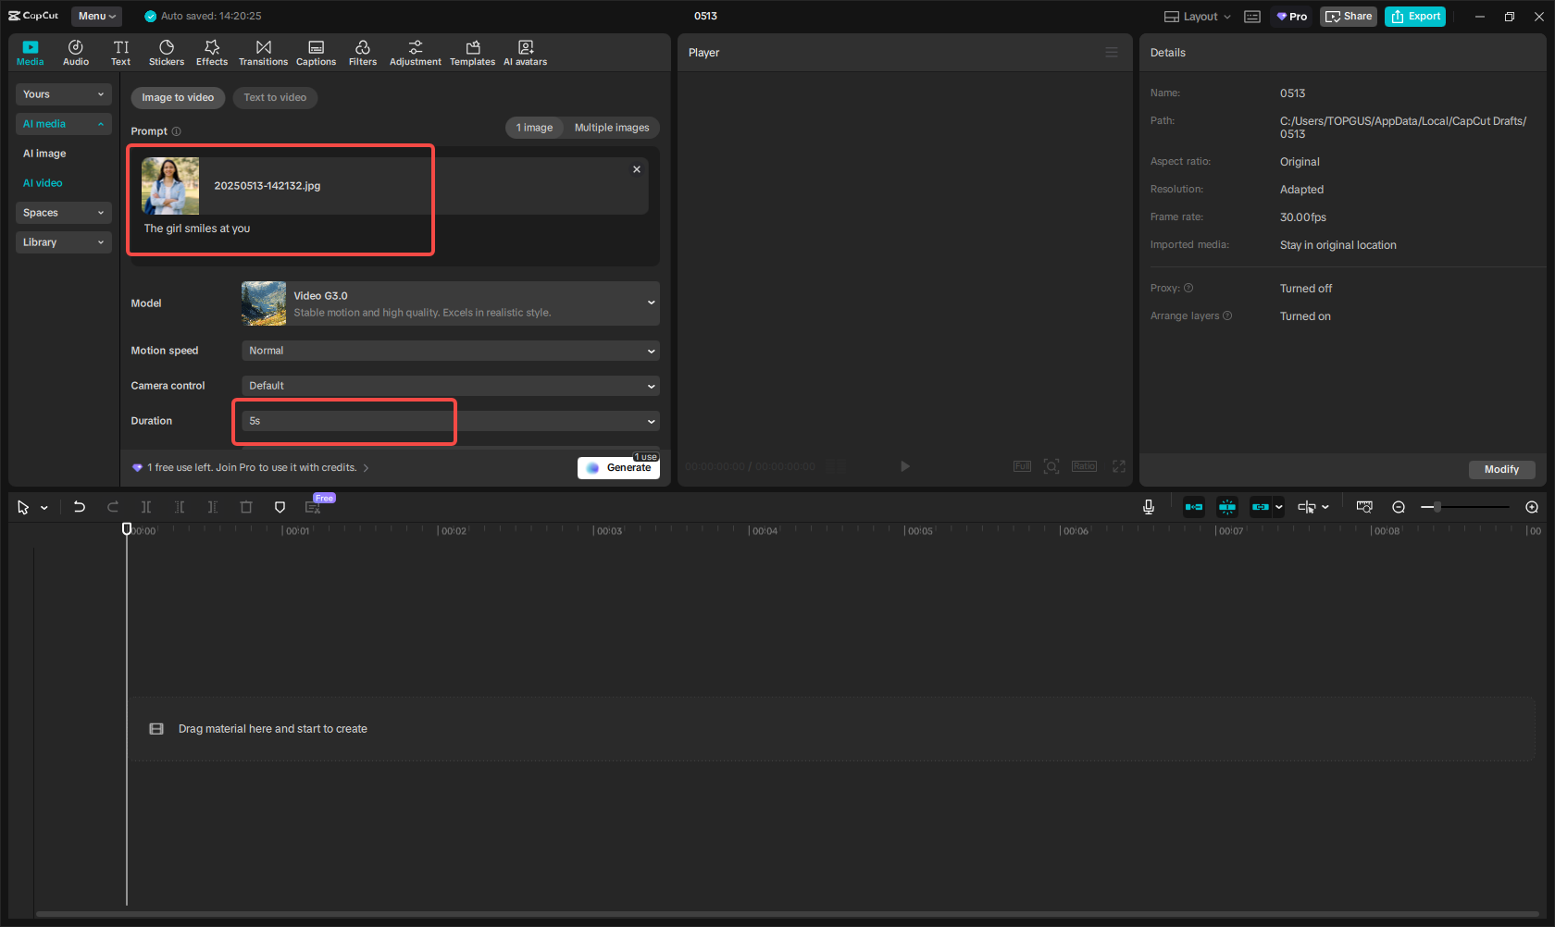Viewport: 1555px width, 927px height.
Task: Open the Transitions panel
Action: [263, 52]
